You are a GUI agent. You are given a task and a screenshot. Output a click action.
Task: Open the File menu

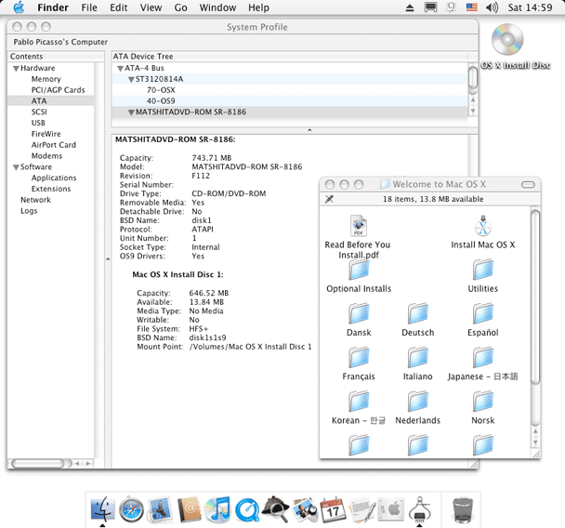coord(89,7)
